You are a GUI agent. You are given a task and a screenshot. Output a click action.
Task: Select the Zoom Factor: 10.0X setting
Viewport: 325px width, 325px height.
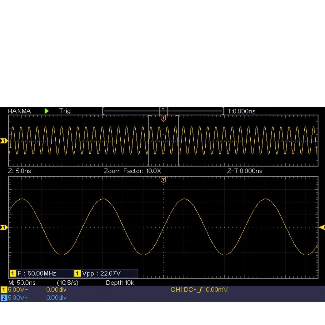point(132,171)
